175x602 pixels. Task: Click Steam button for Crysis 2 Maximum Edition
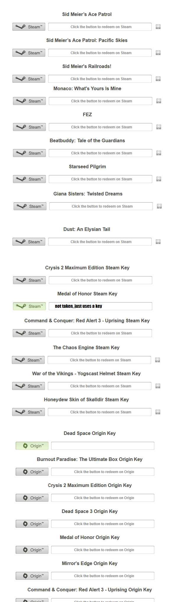tap(29, 280)
